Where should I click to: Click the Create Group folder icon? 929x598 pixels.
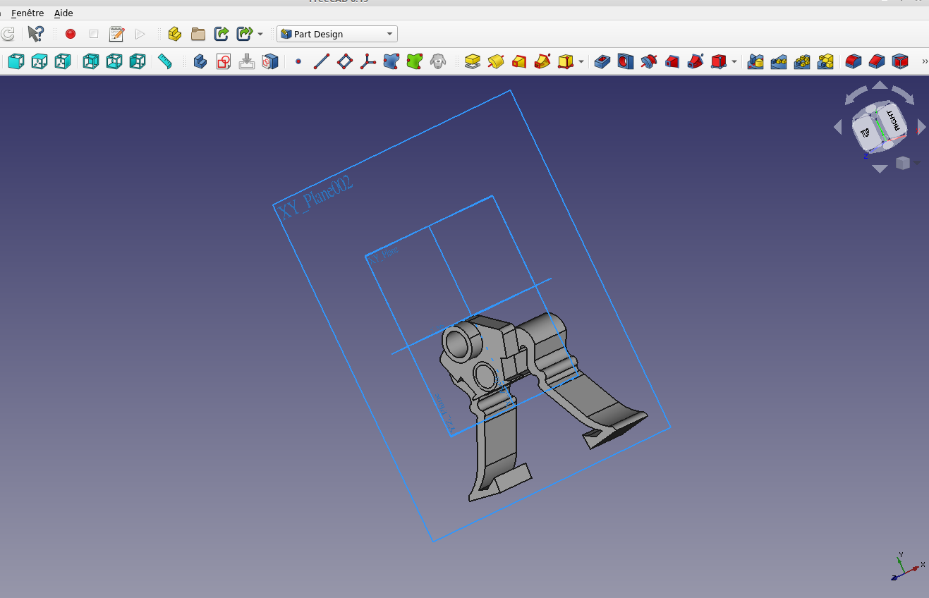198,34
